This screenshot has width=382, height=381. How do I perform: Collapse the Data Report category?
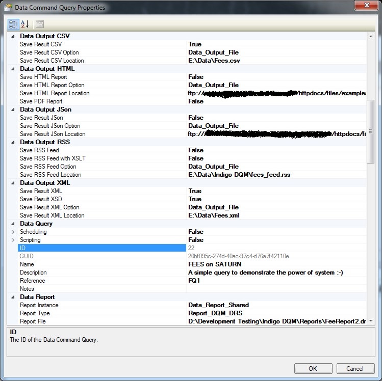click(13, 297)
